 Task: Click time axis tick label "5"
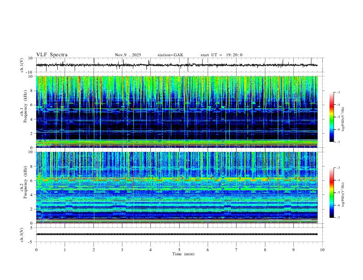click(x=179, y=250)
